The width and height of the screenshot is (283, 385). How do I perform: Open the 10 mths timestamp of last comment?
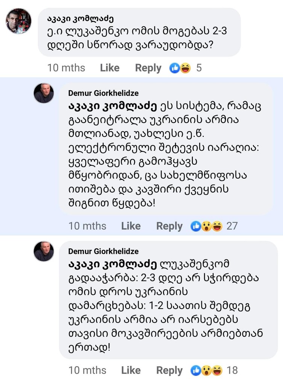[87, 370]
